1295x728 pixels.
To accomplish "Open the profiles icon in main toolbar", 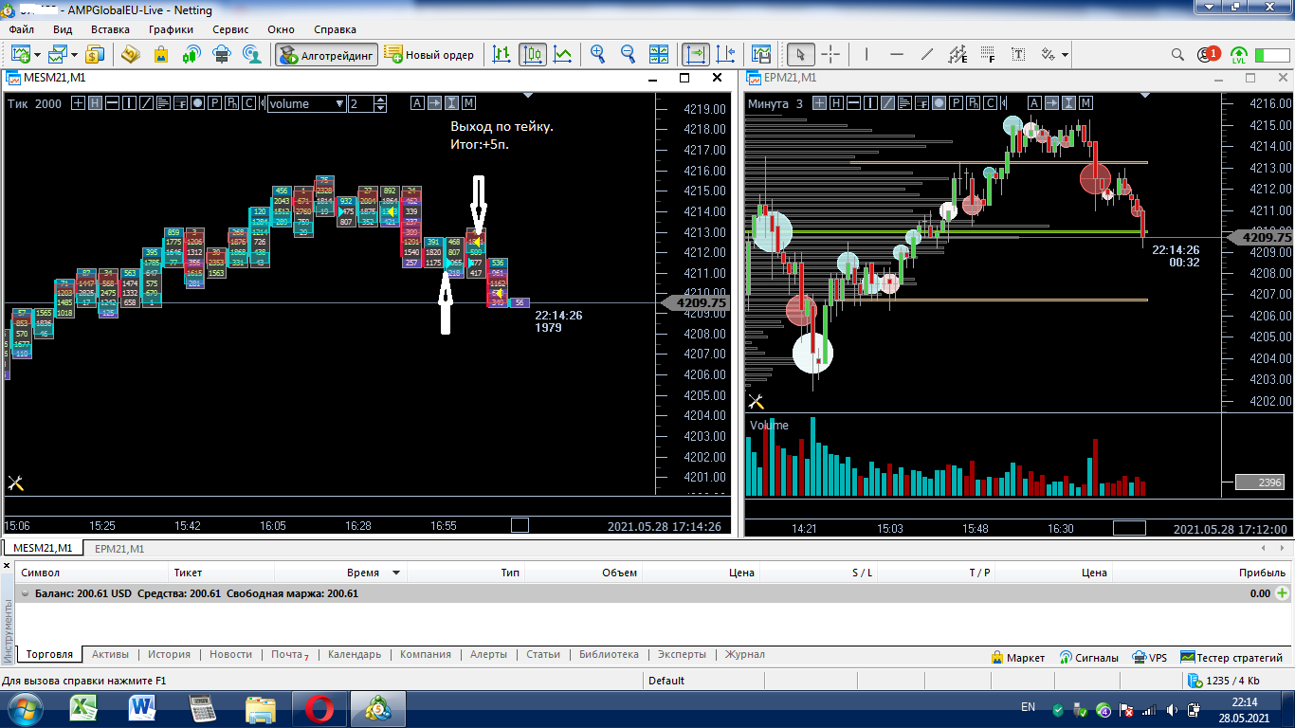I will coord(60,54).
